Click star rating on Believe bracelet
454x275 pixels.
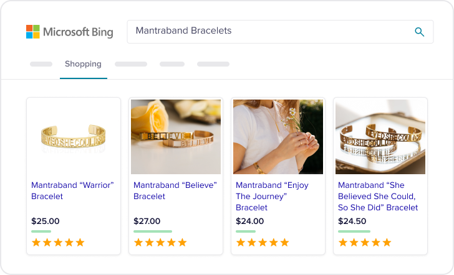click(x=160, y=243)
